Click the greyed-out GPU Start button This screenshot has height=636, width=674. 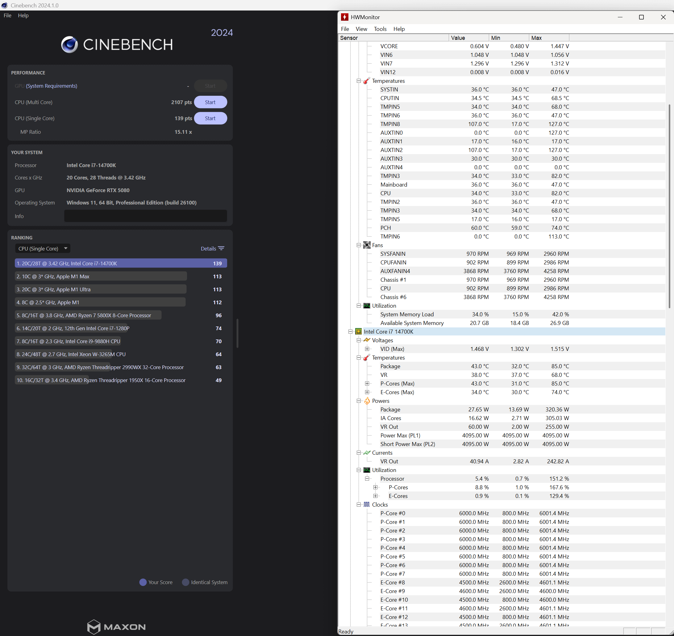coord(210,86)
